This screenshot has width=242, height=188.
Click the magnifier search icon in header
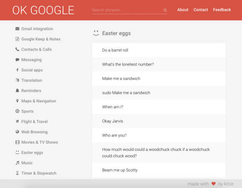165,10
